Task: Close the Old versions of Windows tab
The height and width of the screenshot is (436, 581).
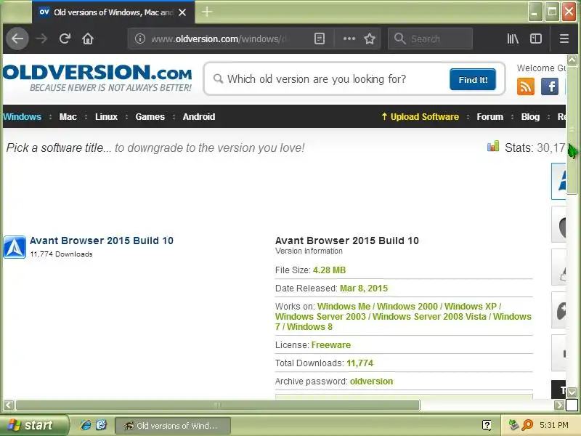Action: pyautogui.click(x=182, y=12)
